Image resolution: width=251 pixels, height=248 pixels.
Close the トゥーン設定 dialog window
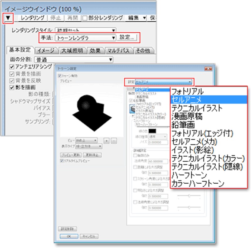208,69
